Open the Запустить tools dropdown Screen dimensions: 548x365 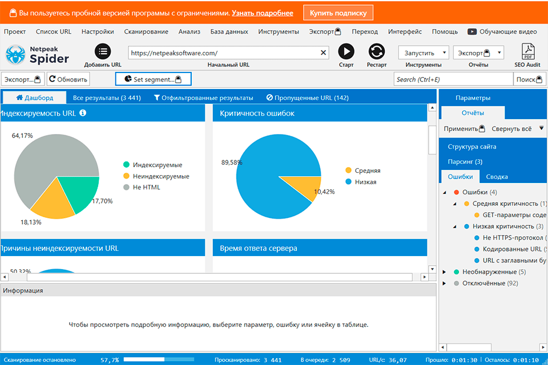423,52
